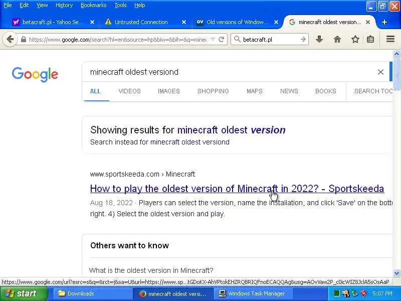Close the betacraft.pl Yahoo tab
The width and height of the screenshot is (401, 301).
[92, 22]
